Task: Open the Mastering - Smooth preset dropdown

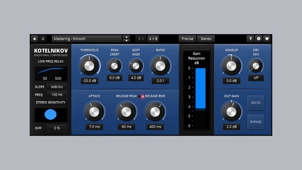Action: (x=87, y=39)
